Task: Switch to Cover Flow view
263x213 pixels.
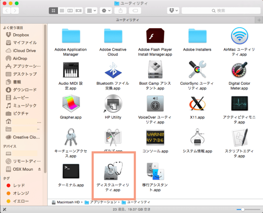Action: pos(79,11)
